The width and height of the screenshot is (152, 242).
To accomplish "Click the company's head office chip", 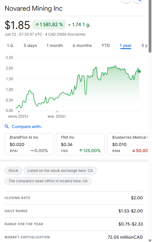I will (48, 181).
